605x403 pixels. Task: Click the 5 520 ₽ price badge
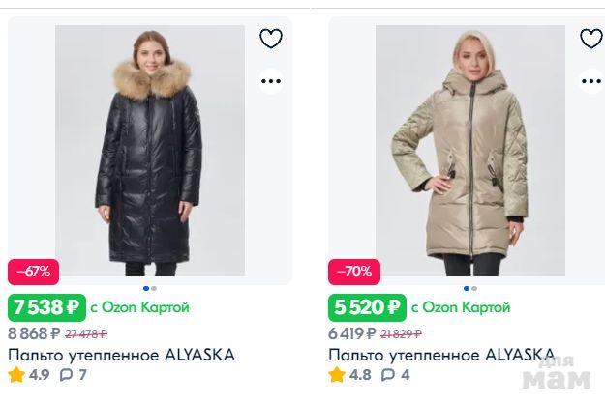coord(367,308)
